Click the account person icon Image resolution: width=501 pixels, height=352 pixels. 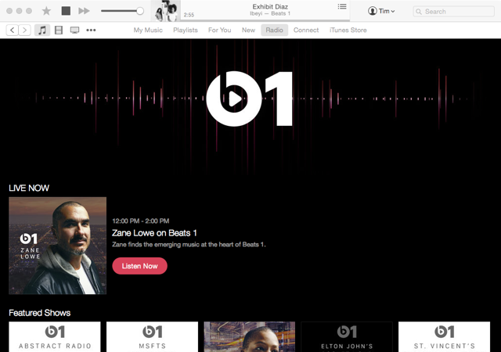(x=373, y=11)
